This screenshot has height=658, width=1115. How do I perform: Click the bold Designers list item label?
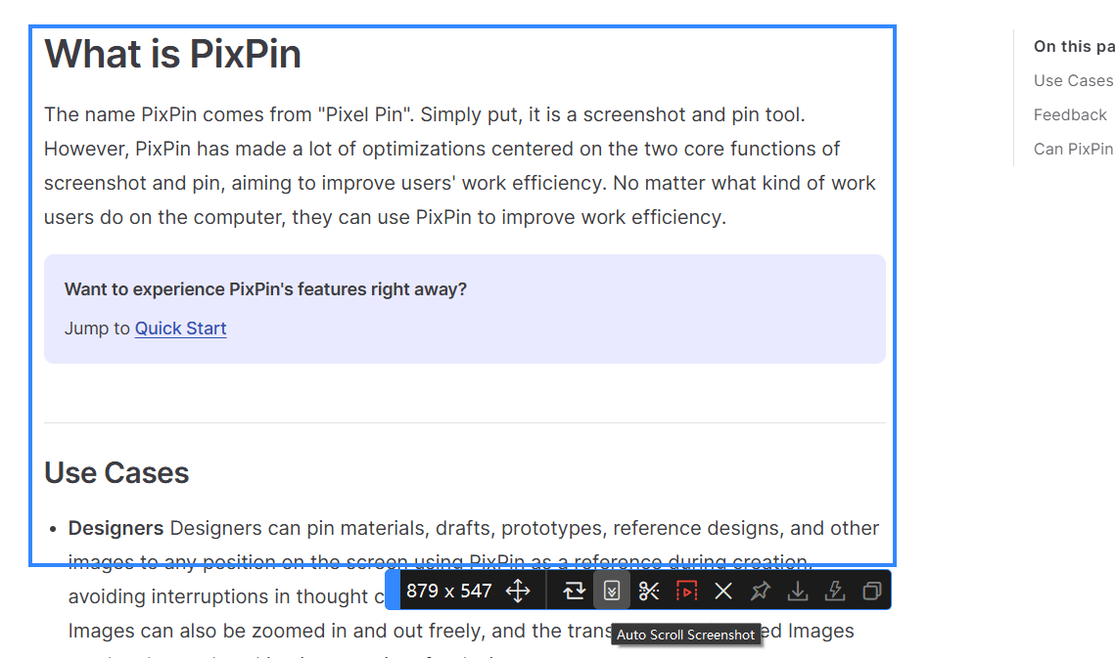pyautogui.click(x=116, y=528)
